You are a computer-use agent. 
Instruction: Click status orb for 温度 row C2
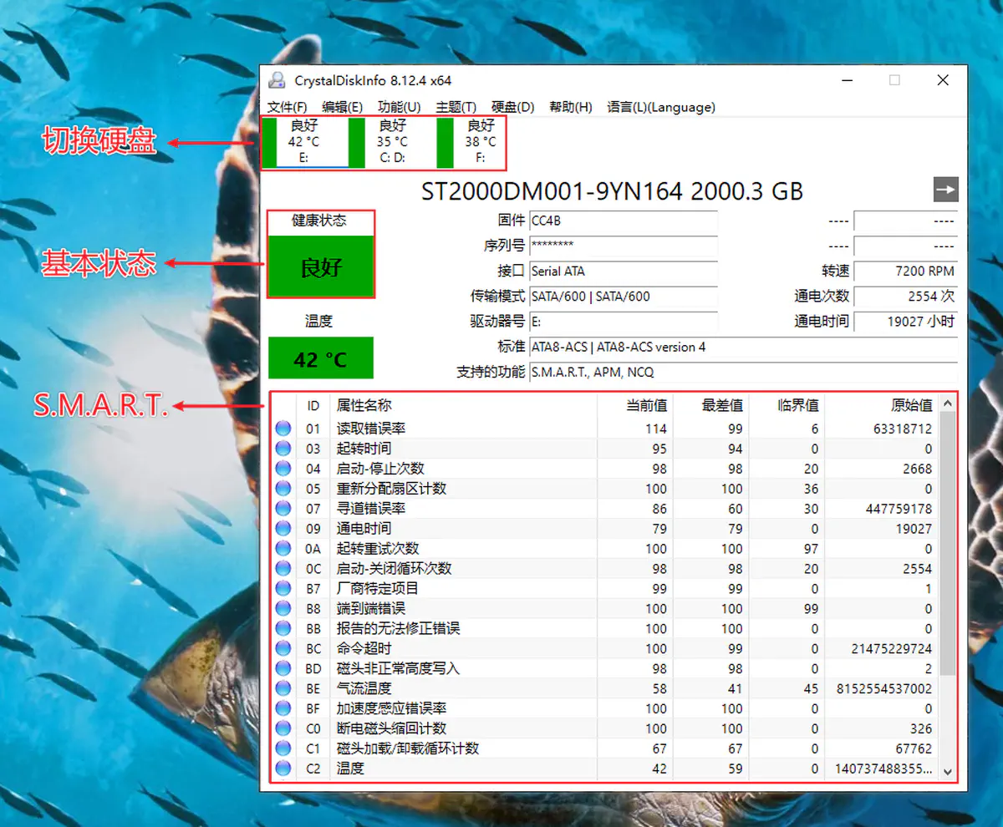click(x=283, y=769)
